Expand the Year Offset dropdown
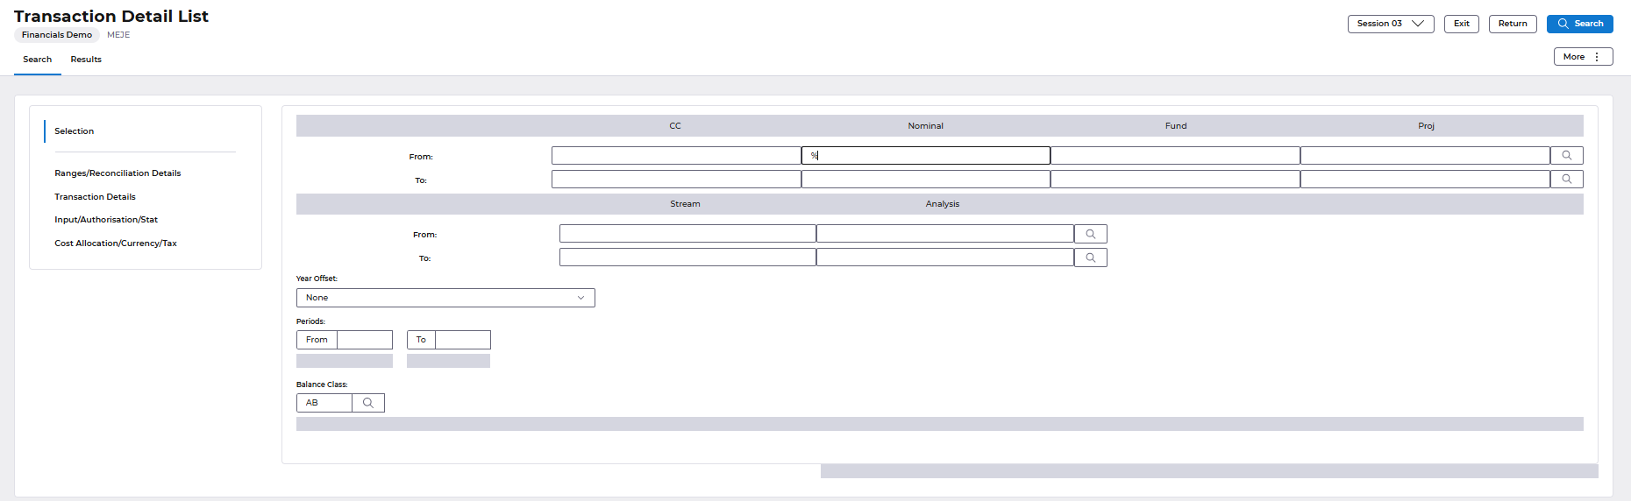Viewport: 1631px width, 501px height. 445,298
